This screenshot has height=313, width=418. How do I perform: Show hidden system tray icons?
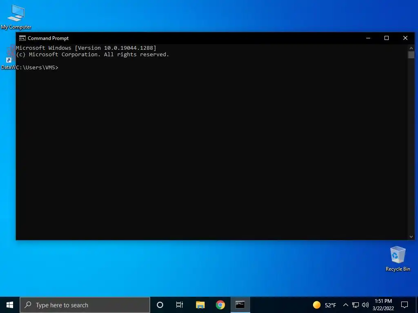[x=345, y=305]
